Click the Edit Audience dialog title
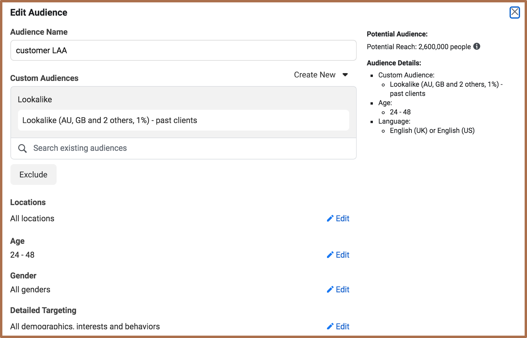Screen dimensions: 527x338 tap(39, 12)
